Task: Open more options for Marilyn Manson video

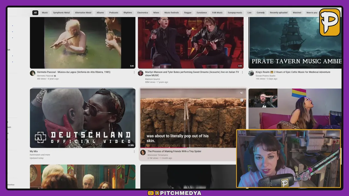Action: coord(242,72)
